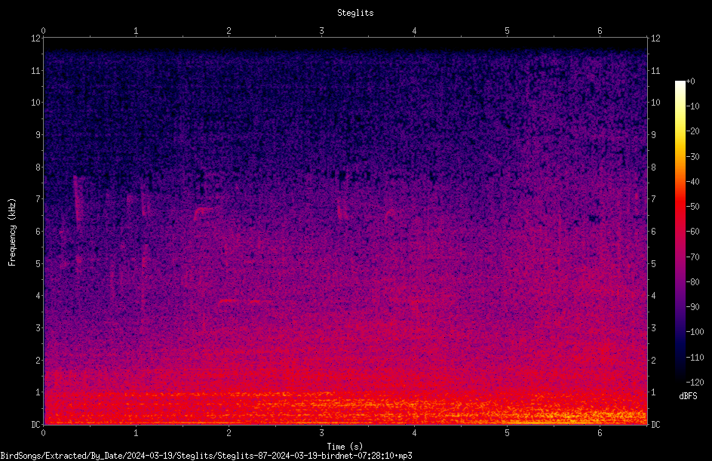Click the 5 second mark on top axis
Image resolution: width=712 pixels, height=461 pixels.
click(x=507, y=31)
